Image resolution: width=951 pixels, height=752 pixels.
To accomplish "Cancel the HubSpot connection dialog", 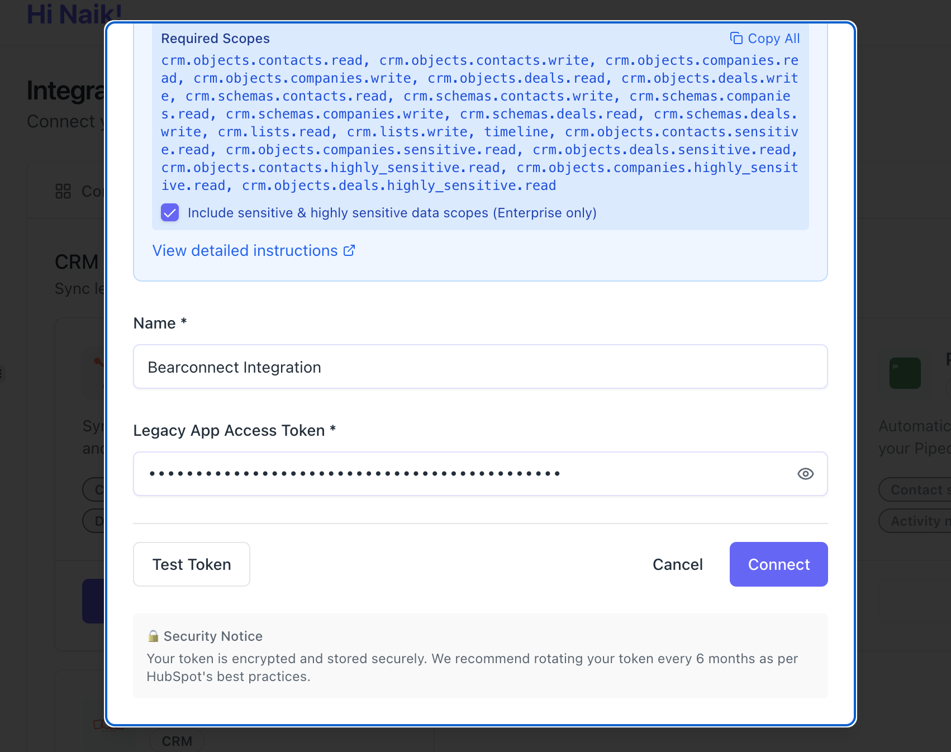I will [x=677, y=564].
